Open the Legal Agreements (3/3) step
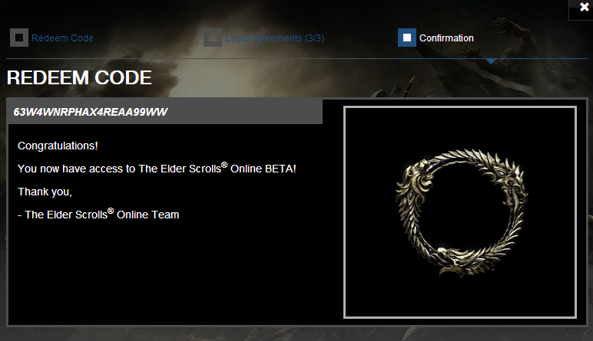 click(x=274, y=38)
